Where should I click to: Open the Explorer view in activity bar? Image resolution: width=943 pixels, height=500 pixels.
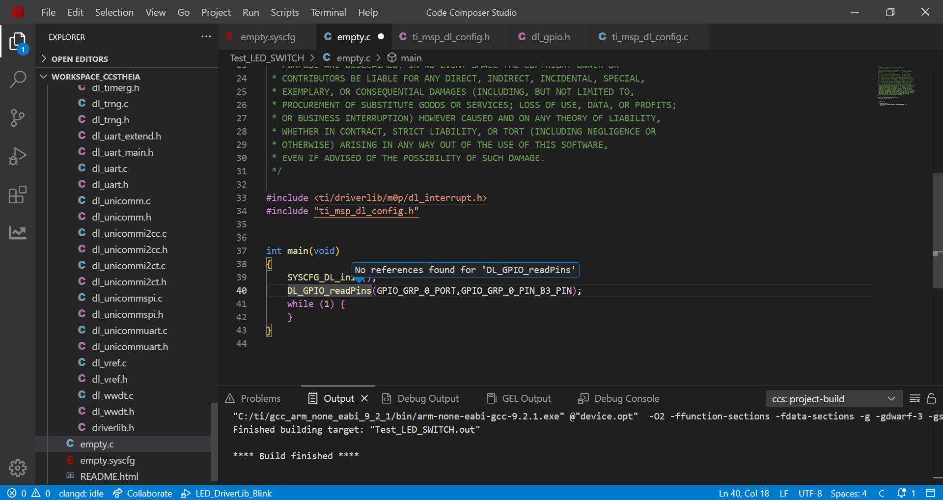tap(18, 42)
